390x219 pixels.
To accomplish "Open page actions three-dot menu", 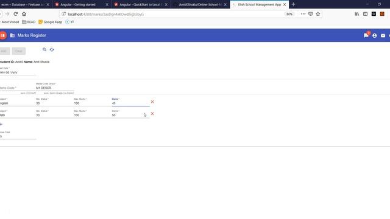I will [x=303, y=14].
